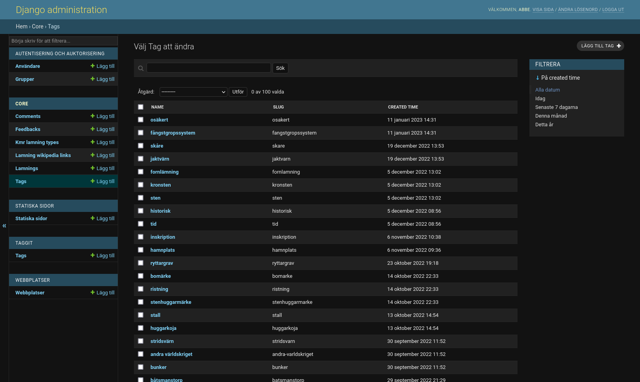Navigate to Hem via the breadcrumb
This screenshot has width=640, height=382.
(22, 26)
